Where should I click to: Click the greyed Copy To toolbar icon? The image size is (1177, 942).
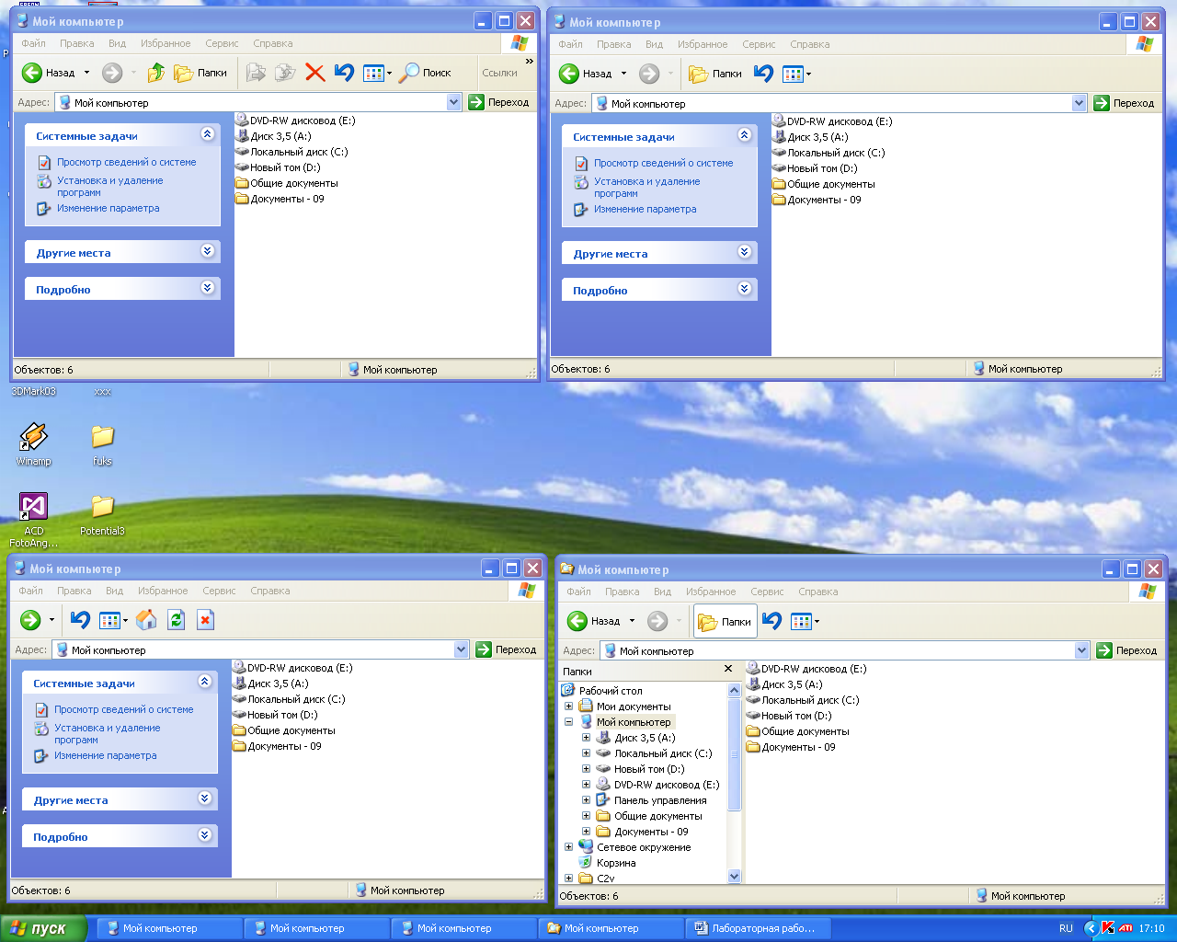coord(285,73)
